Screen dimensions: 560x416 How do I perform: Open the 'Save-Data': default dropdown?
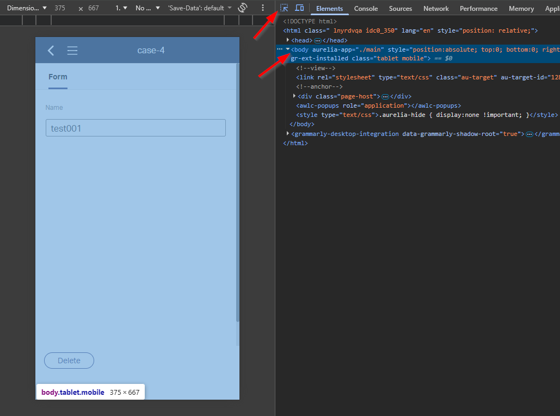pos(199,8)
